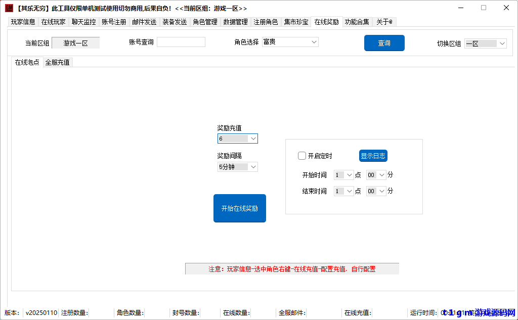The image size is (518, 320).
Task: Open the 在线玩家 panel
Action: point(53,22)
